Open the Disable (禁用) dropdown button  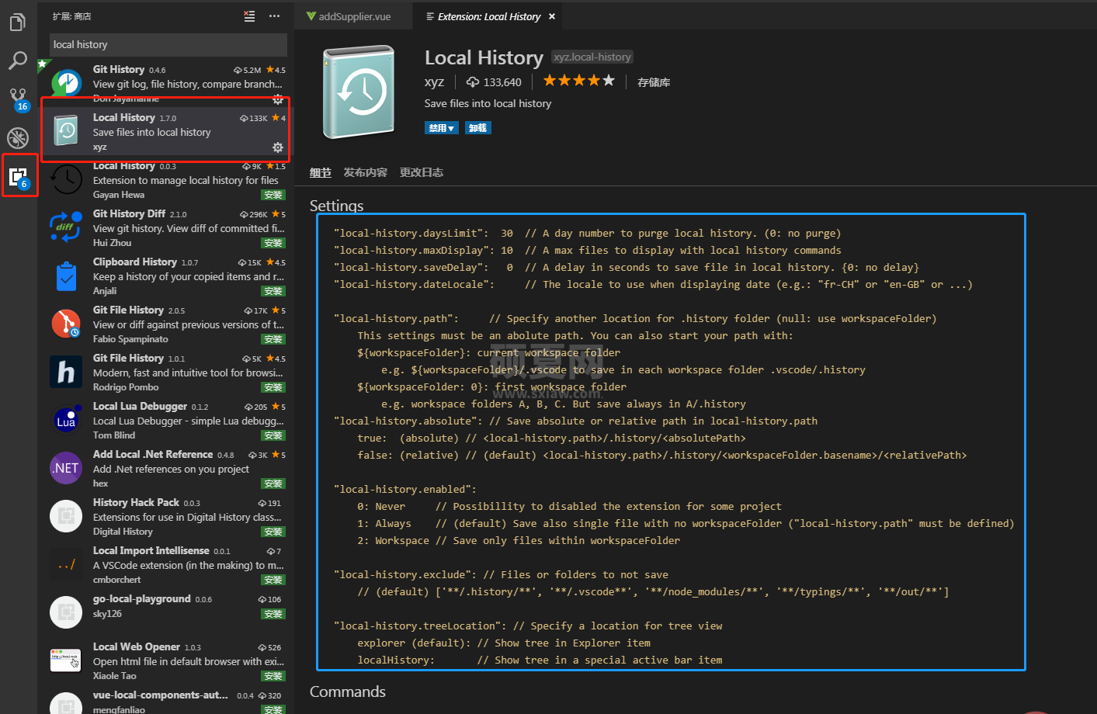click(x=441, y=128)
